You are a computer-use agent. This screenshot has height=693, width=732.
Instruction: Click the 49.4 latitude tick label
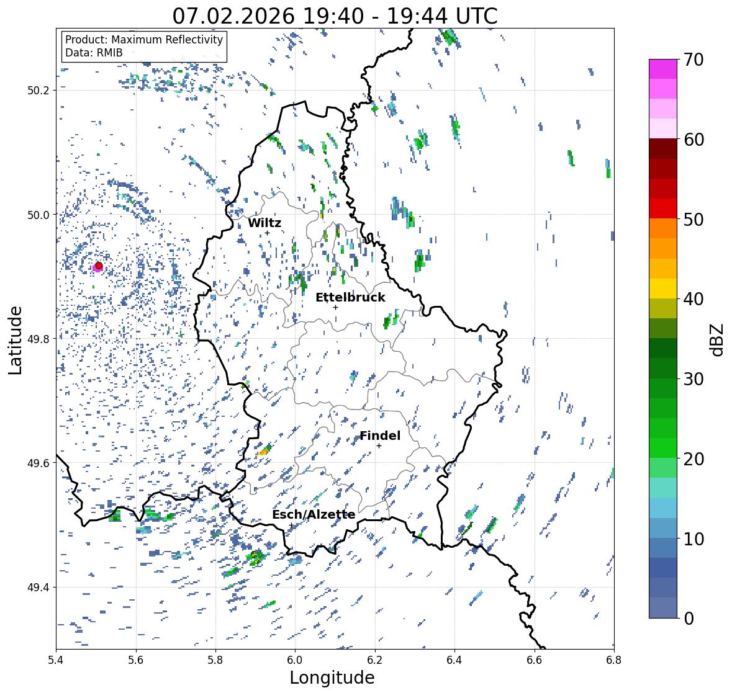(38, 588)
